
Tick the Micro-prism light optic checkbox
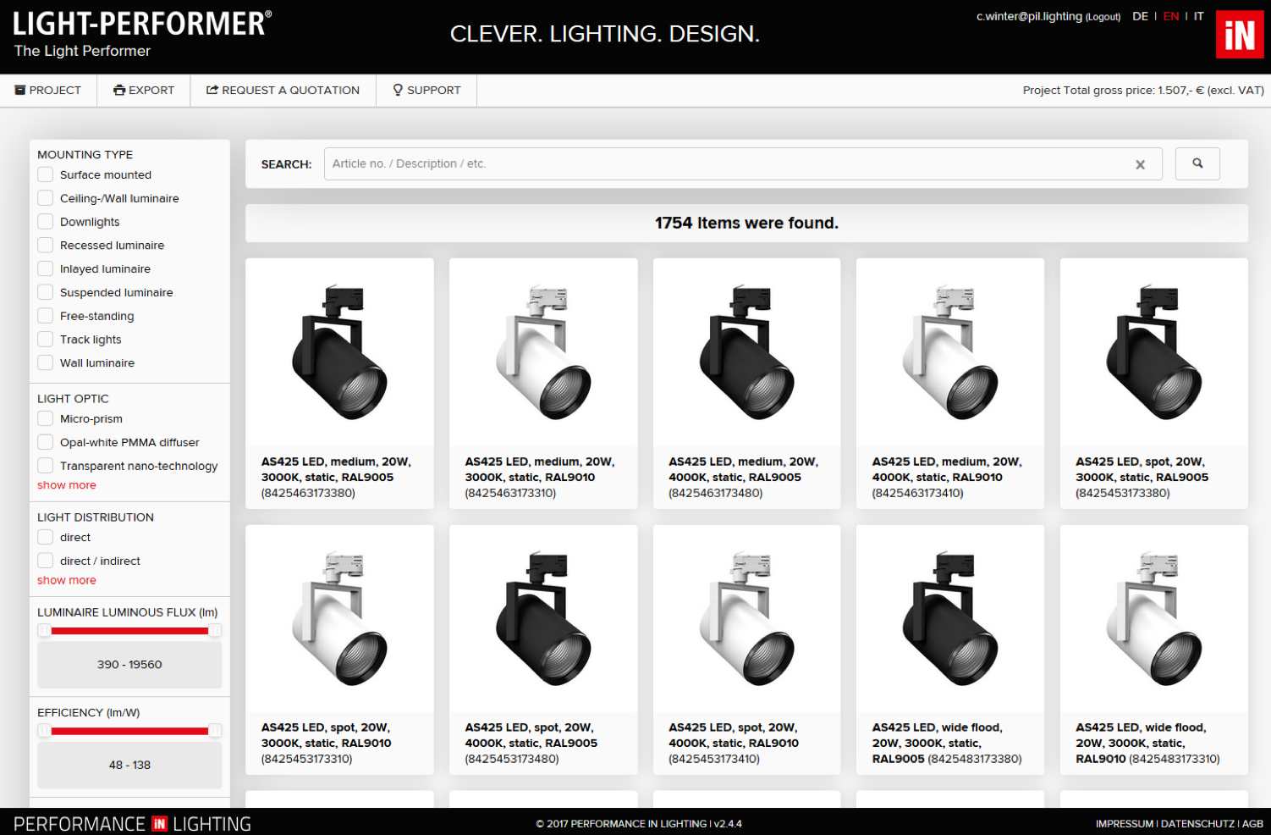[46, 418]
